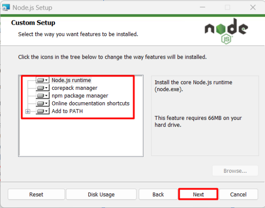Open the Node.js runtime feature install dropdown icon
This screenshot has height=208, width=265.
click(x=42, y=80)
